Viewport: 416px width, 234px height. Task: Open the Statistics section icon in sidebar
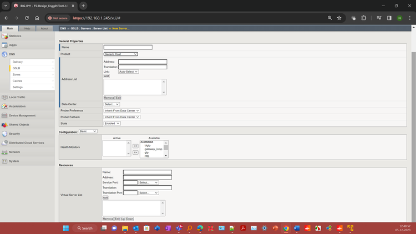click(4, 36)
